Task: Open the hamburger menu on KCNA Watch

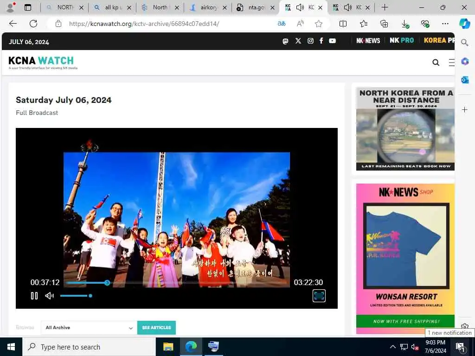Action: 451,63
